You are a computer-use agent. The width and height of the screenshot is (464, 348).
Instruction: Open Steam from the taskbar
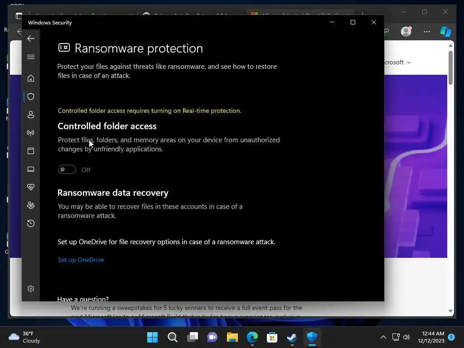point(292,337)
